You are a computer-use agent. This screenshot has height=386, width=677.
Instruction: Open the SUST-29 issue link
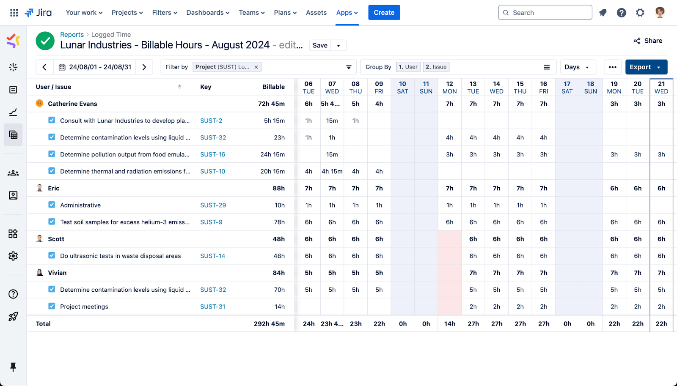[x=213, y=205]
